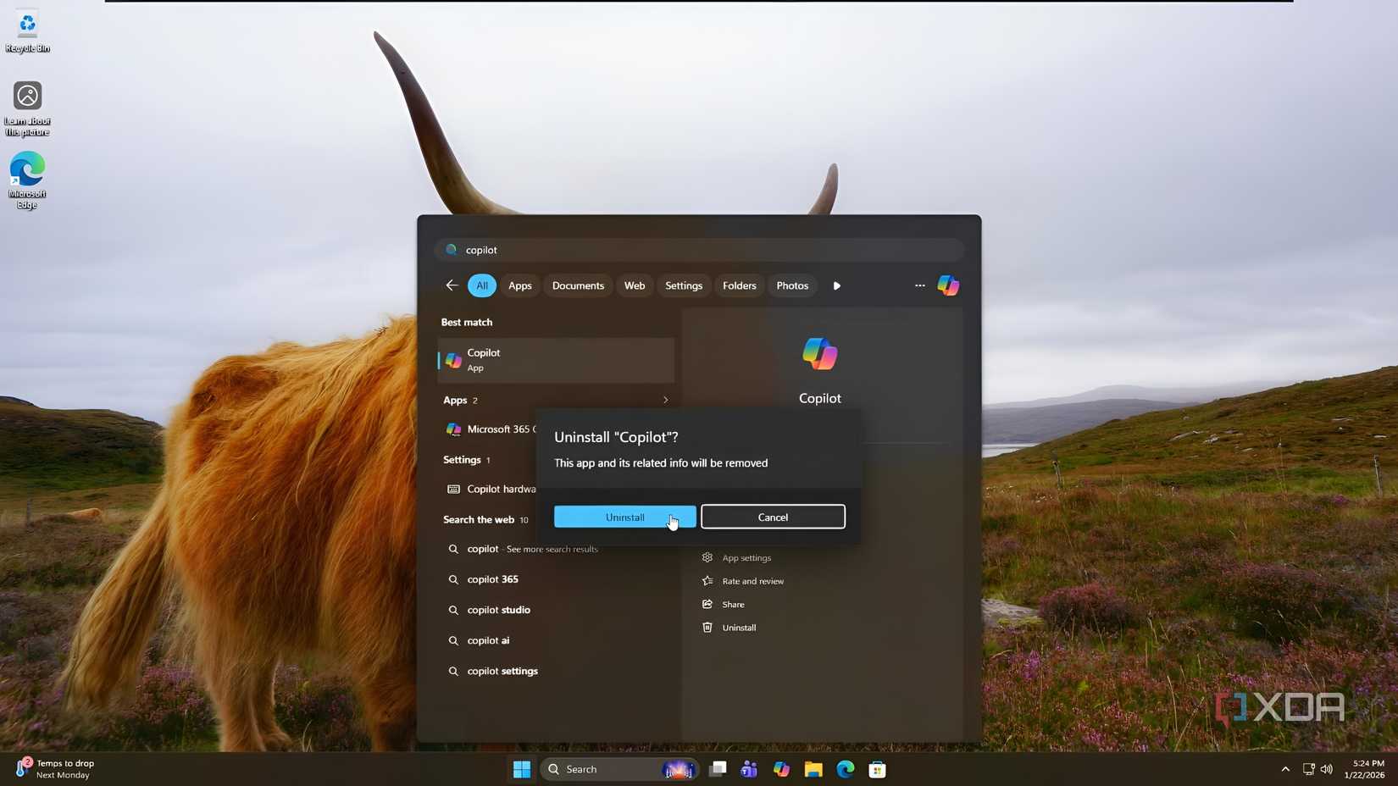Select the Documents filter tab
Screen dimensions: 1398x786
click(x=578, y=285)
